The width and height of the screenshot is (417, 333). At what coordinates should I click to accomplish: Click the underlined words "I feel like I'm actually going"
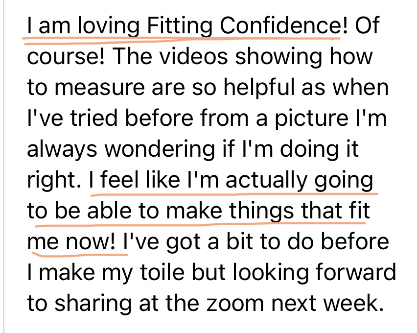[231, 181]
